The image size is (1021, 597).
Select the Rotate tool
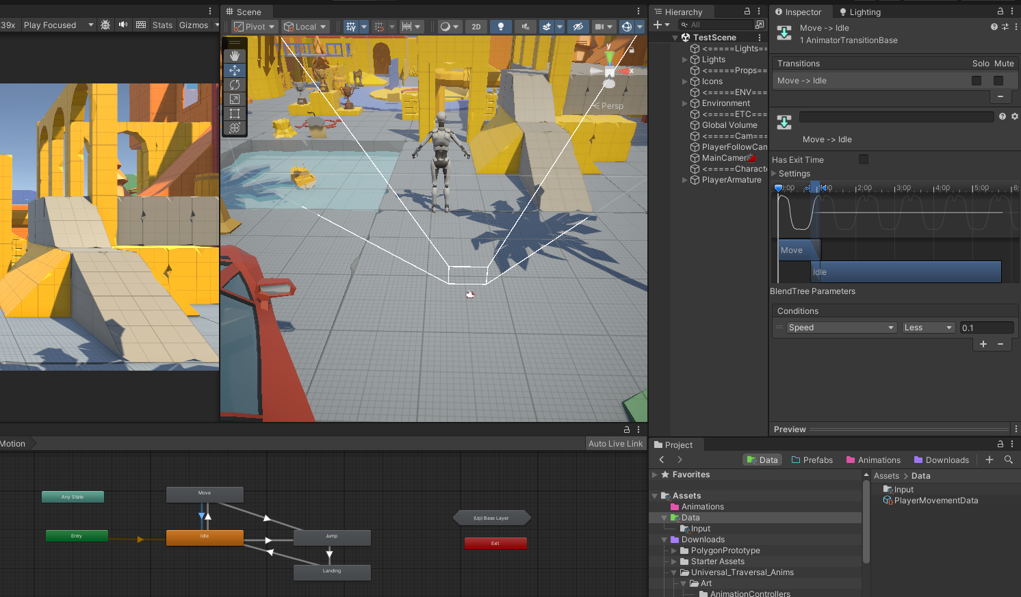tap(235, 85)
